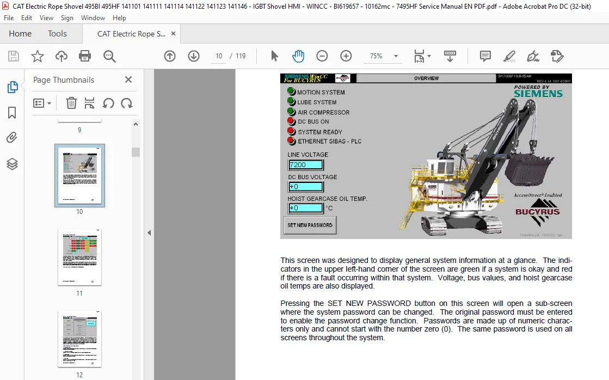Image resolution: width=609 pixels, height=380 pixels.
Task: Click the AIR COMPRESSOR label
Action: [x=323, y=112]
